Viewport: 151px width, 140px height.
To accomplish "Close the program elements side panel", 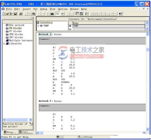I will pos(33,18).
